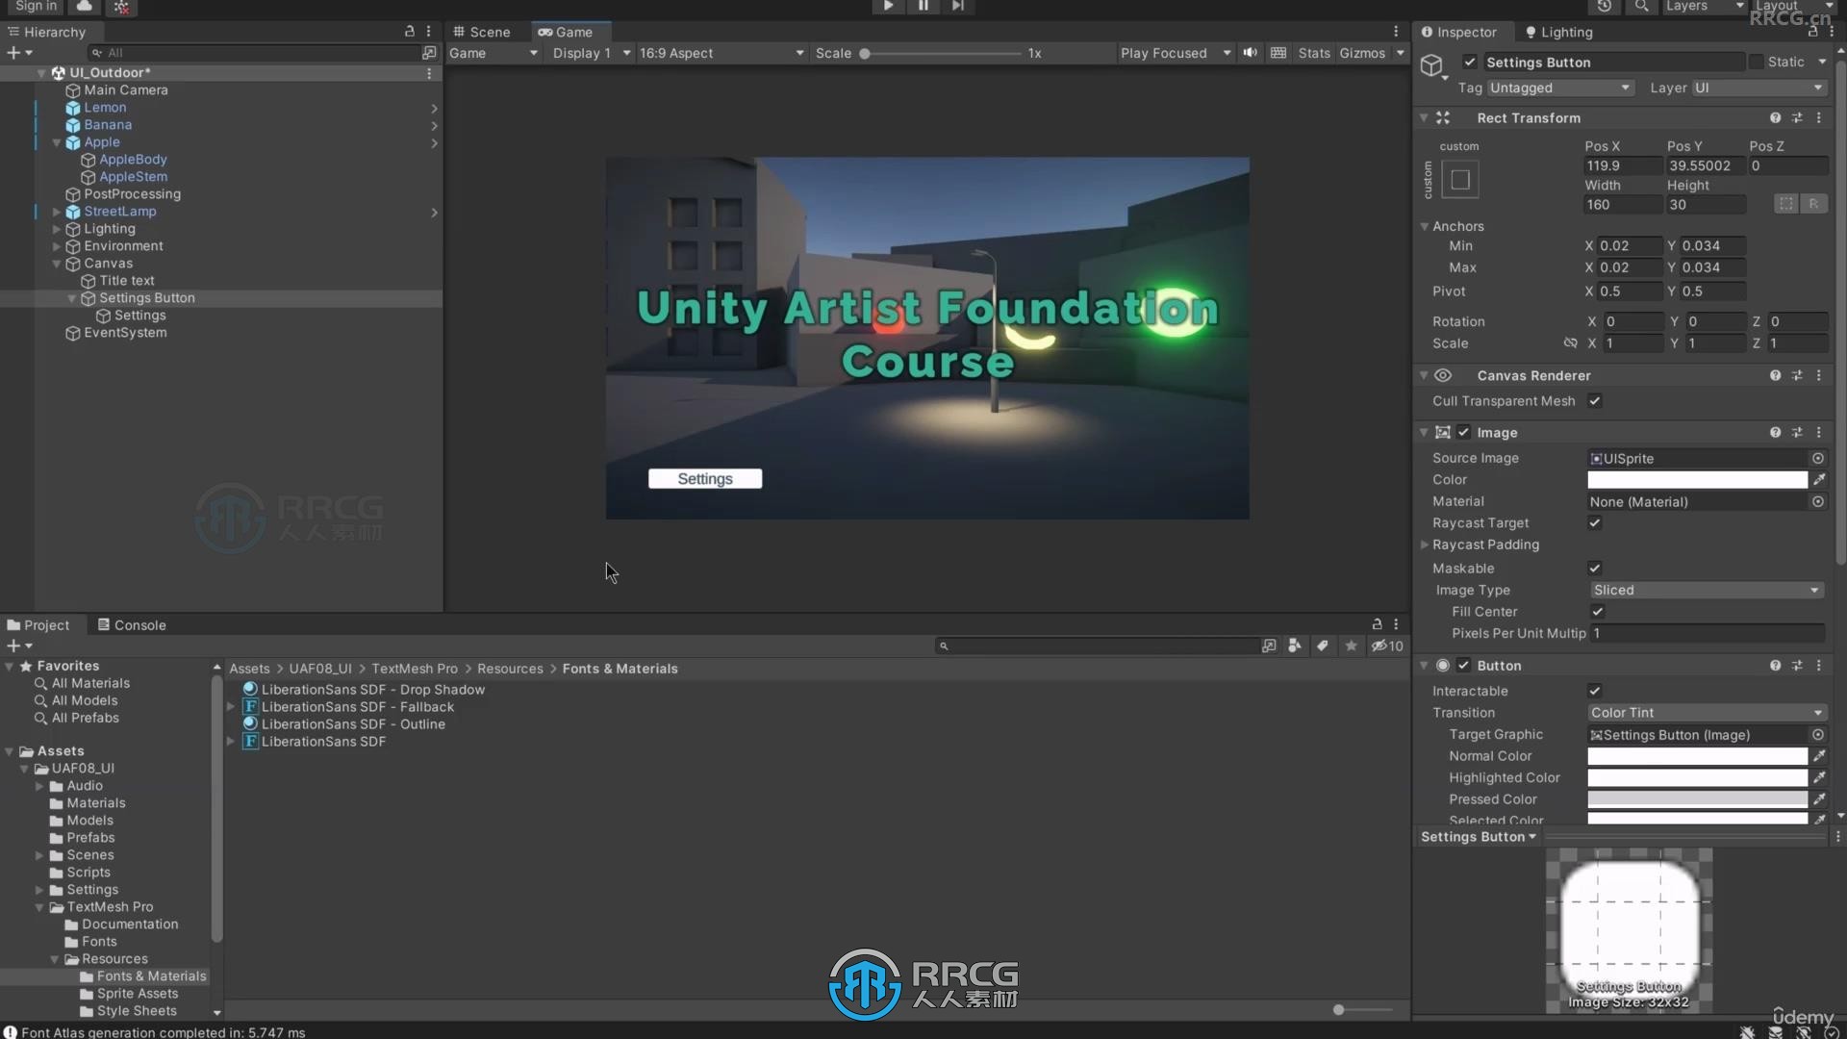The width and height of the screenshot is (1847, 1039).
Task: Click Resources in breadcrumb path
Action: point(510,669)
